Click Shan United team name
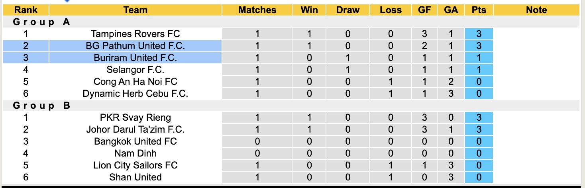This screenshot has height=188, width=585. [x=135, y=177]
